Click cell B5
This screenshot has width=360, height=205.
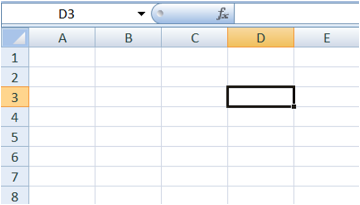click(128, 137)
